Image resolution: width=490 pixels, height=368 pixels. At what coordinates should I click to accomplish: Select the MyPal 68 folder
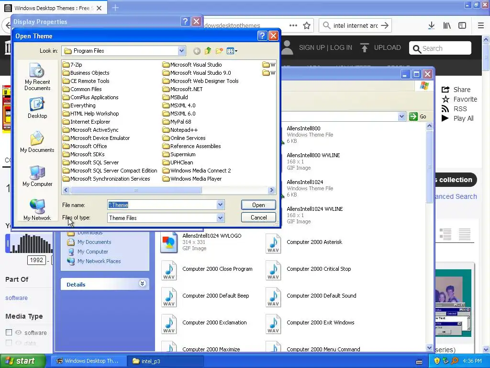177,122
